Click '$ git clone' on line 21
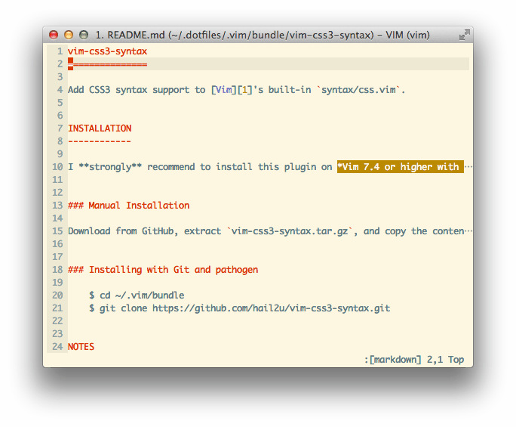The width and height of the screenshot is (516, 427). [118, 308]
